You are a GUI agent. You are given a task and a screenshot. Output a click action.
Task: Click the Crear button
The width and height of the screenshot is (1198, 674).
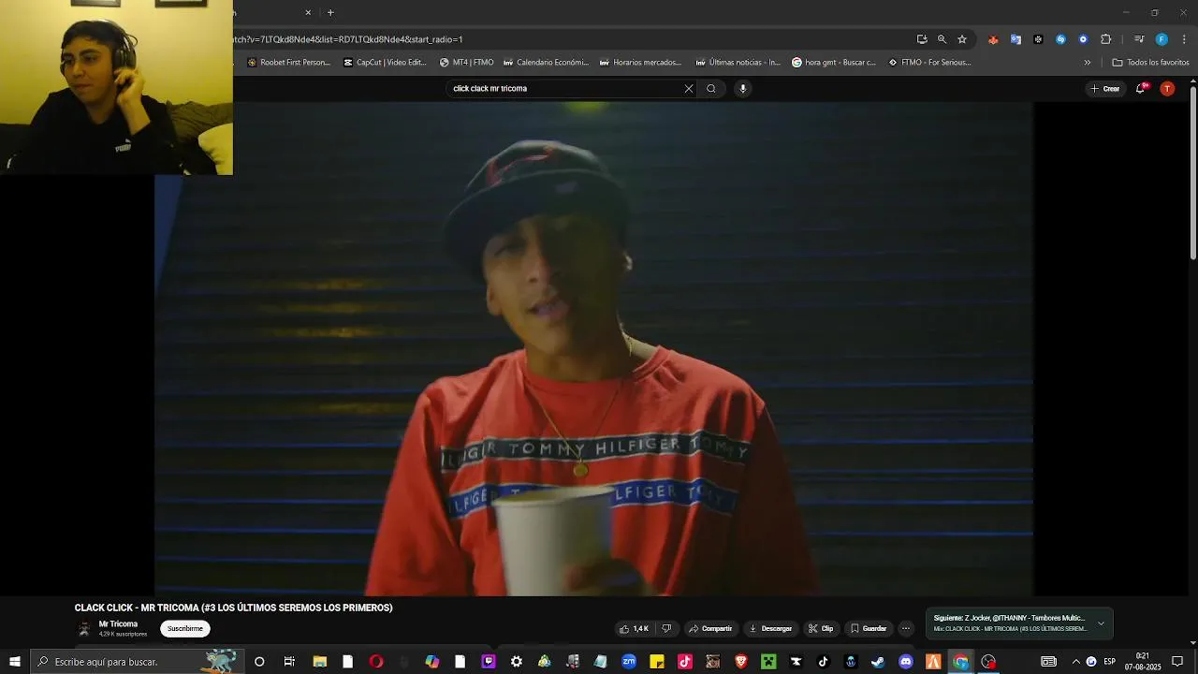pyautogui.click(x=1105, y=89)
